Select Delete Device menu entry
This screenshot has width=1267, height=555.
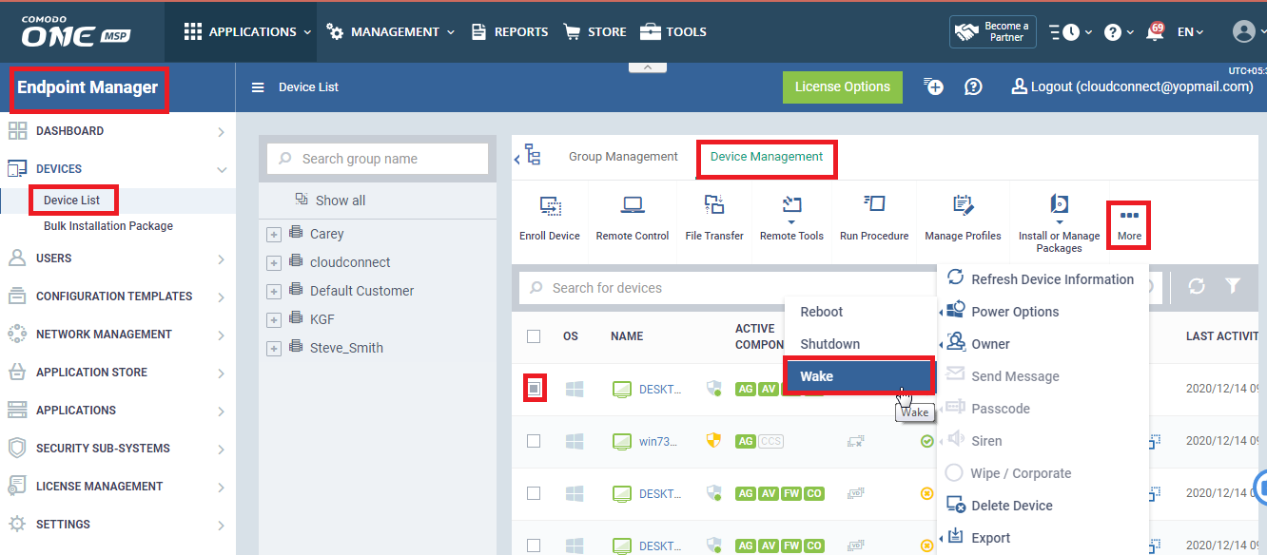click(x=1043, y=506)
